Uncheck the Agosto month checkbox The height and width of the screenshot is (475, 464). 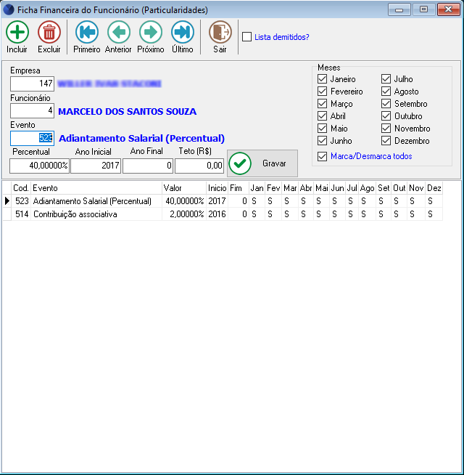click(x=386, y=92)
